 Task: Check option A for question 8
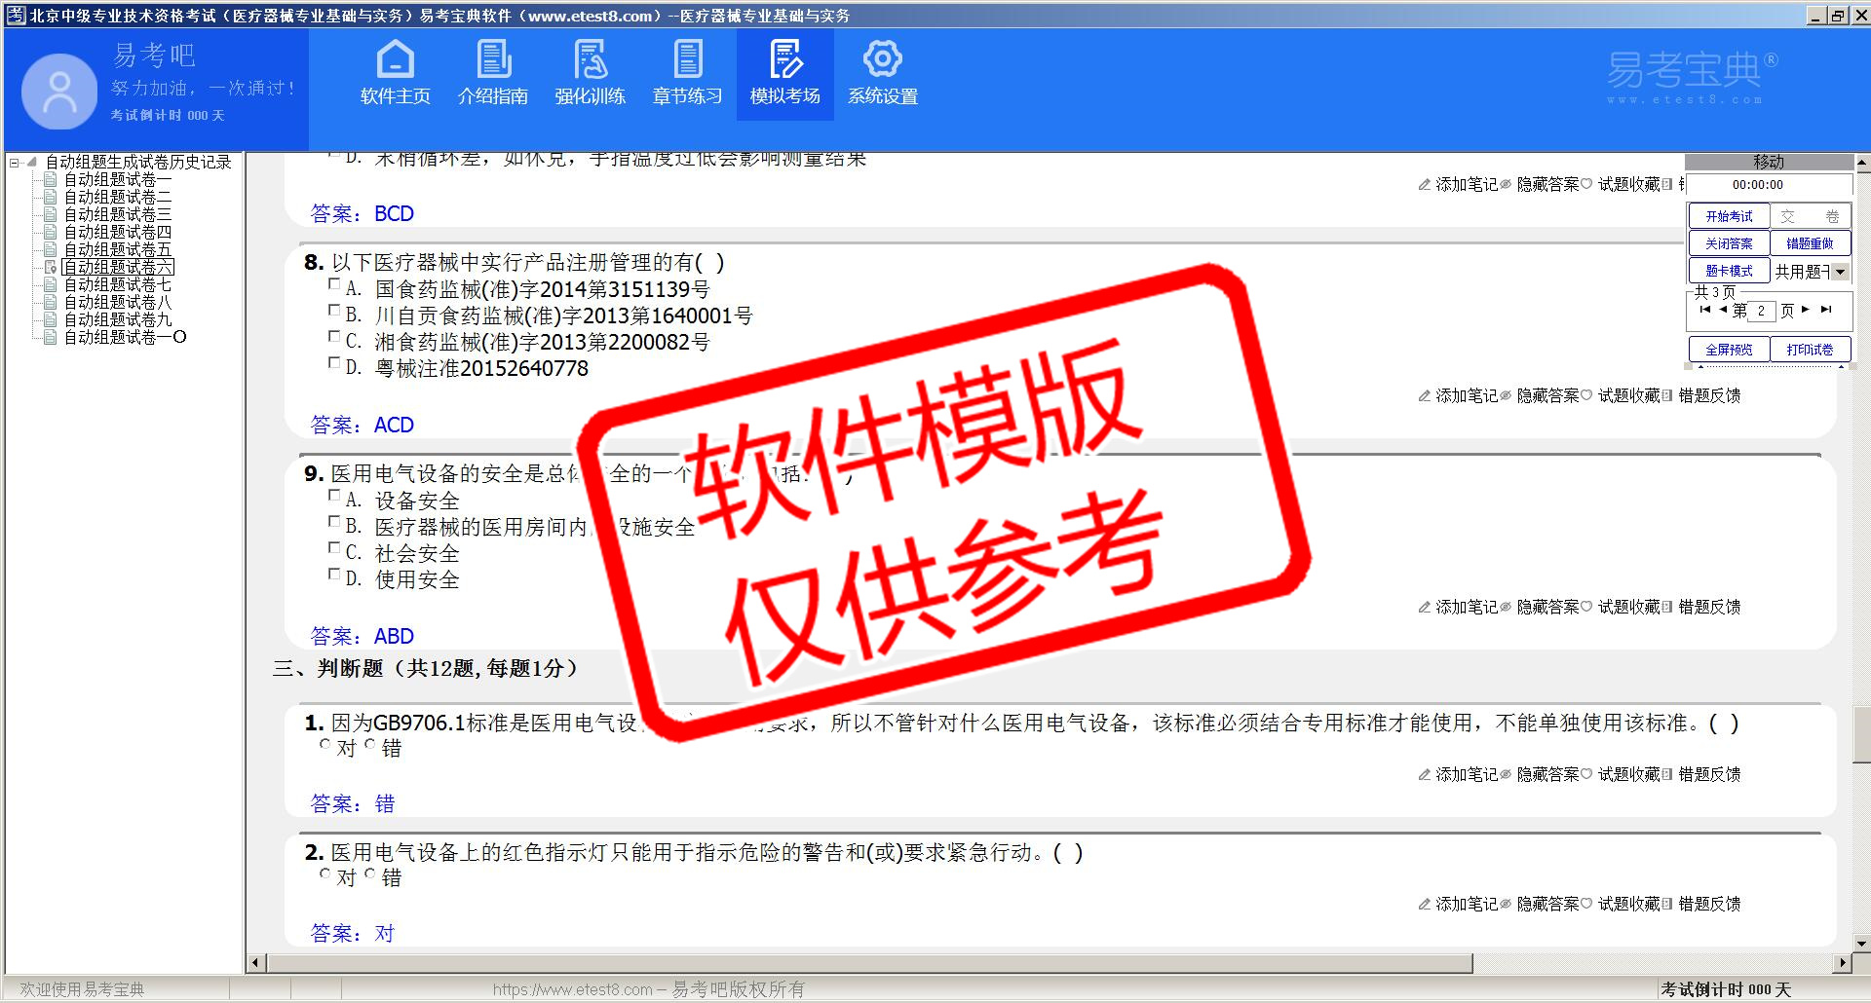click(334, 285)
